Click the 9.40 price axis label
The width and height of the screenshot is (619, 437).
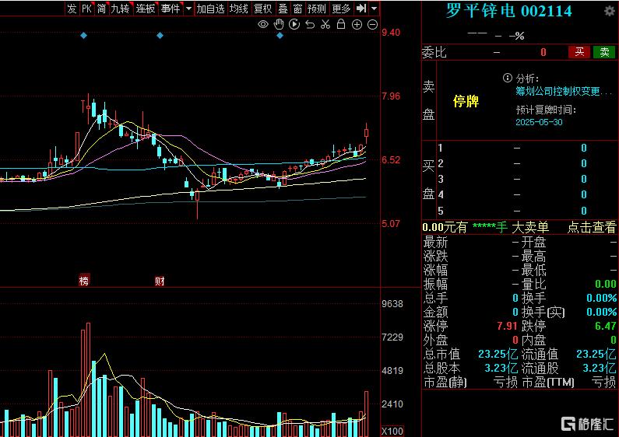[x=391, y=33]
